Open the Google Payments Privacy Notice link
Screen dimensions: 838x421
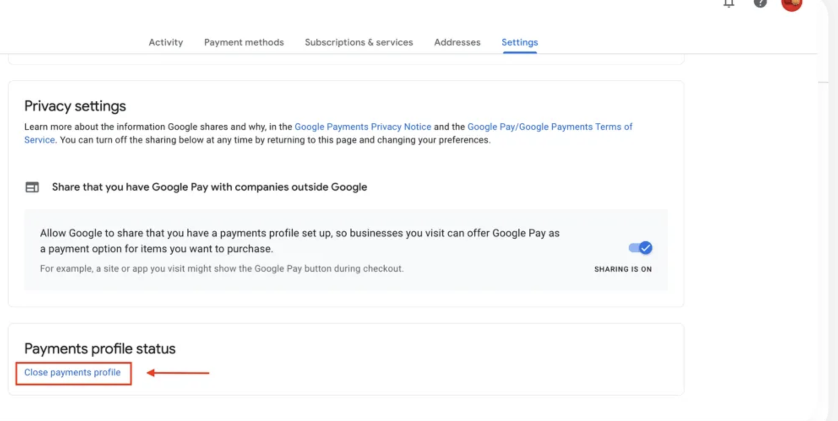point(362,127)
